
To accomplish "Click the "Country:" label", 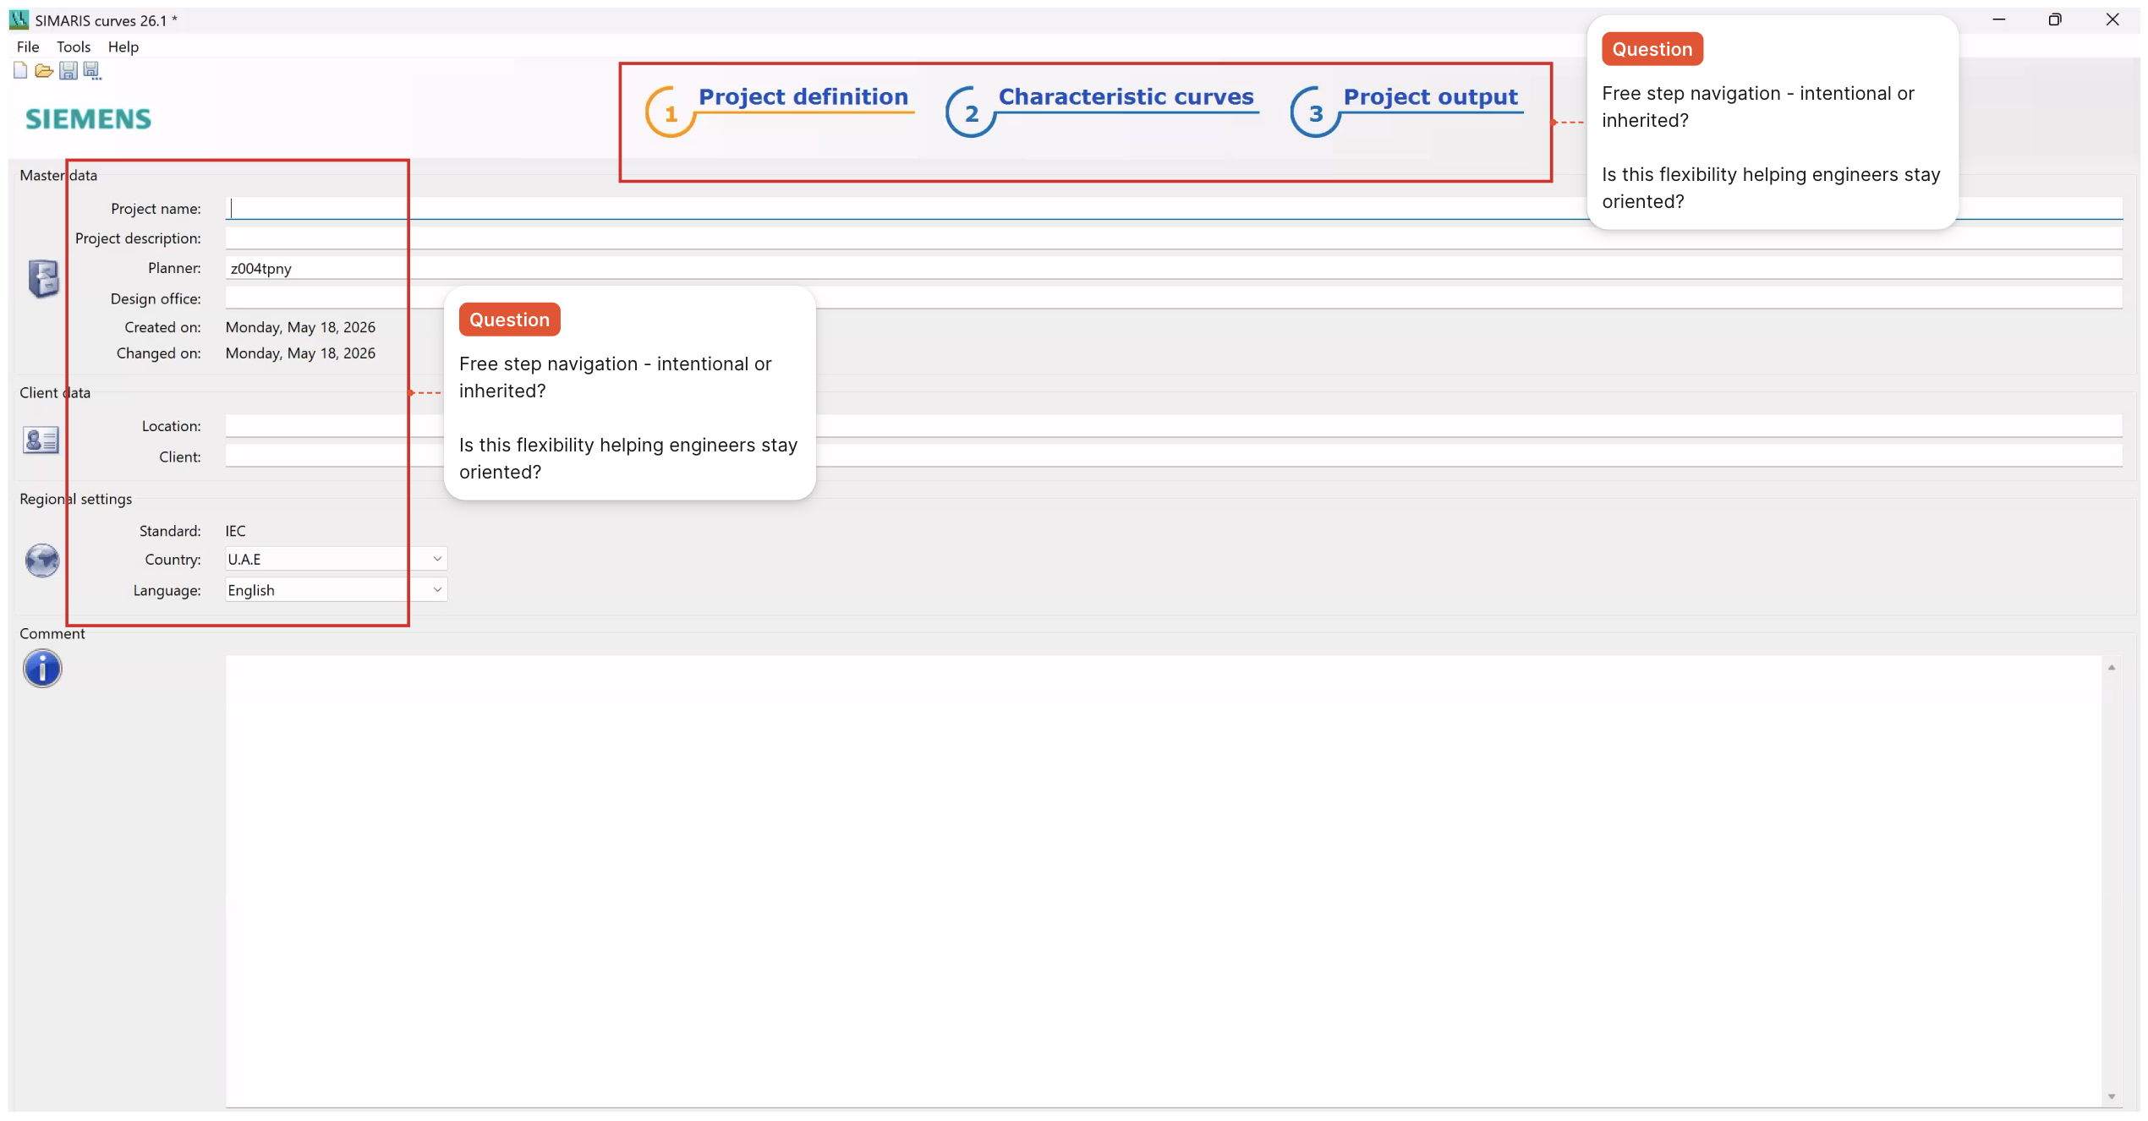I will pos(173,560).
